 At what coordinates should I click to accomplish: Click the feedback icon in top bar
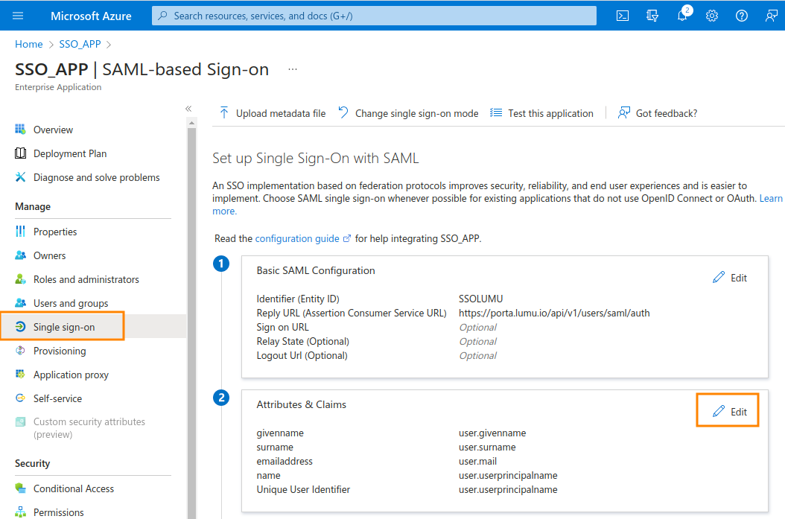click(772, 16)
